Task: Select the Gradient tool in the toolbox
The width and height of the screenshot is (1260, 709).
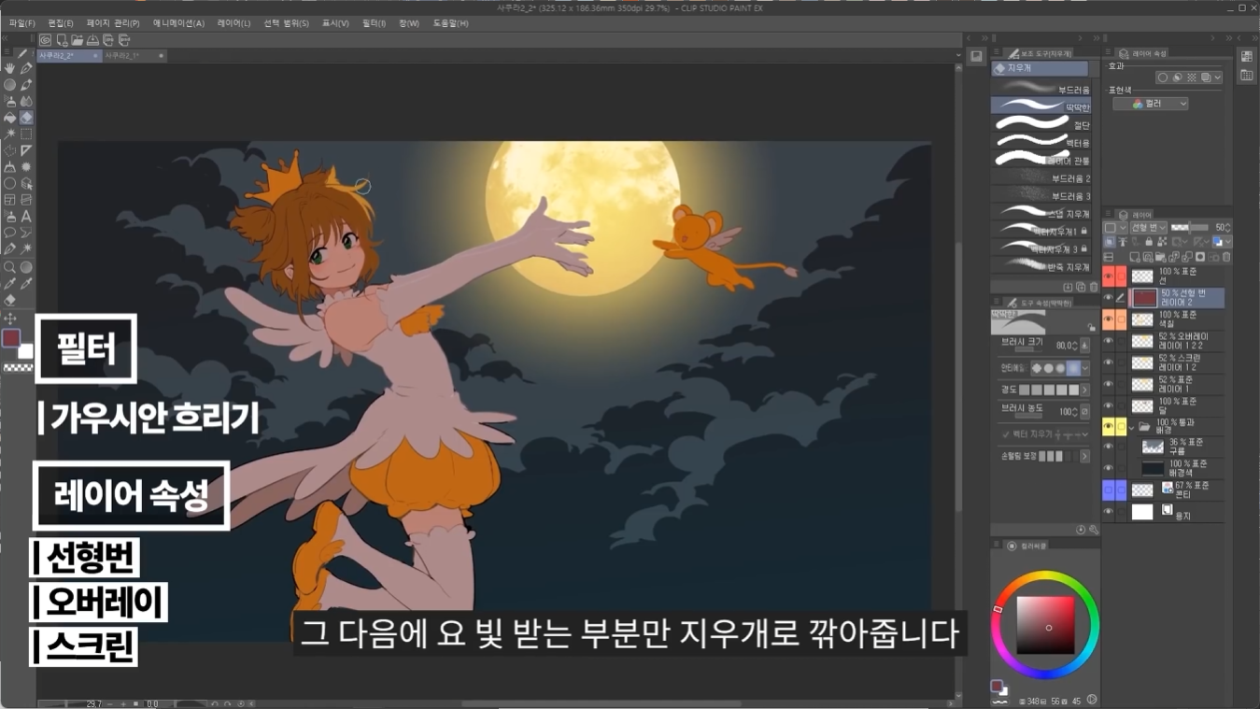Action: coord(26,267)
